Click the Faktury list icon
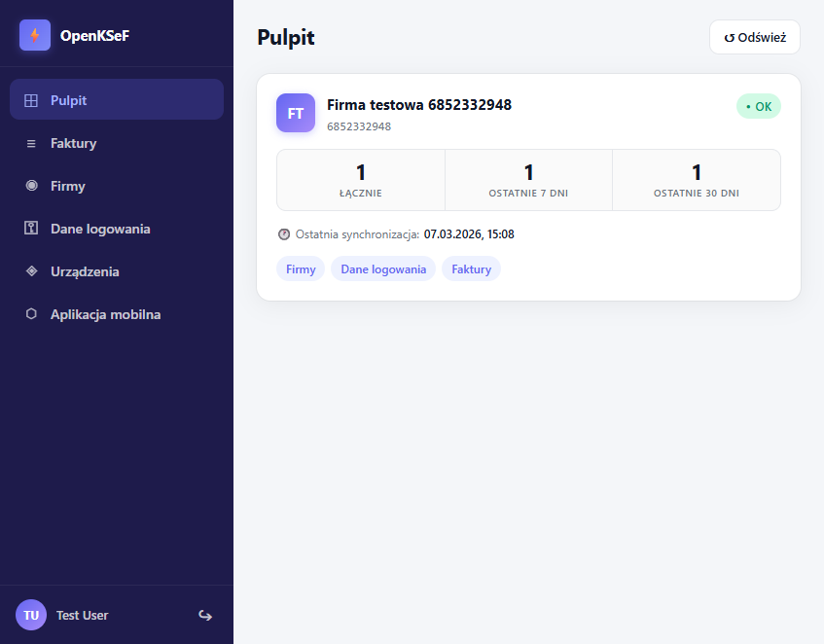Screen dimensions: 824x644 pos(29,143)
